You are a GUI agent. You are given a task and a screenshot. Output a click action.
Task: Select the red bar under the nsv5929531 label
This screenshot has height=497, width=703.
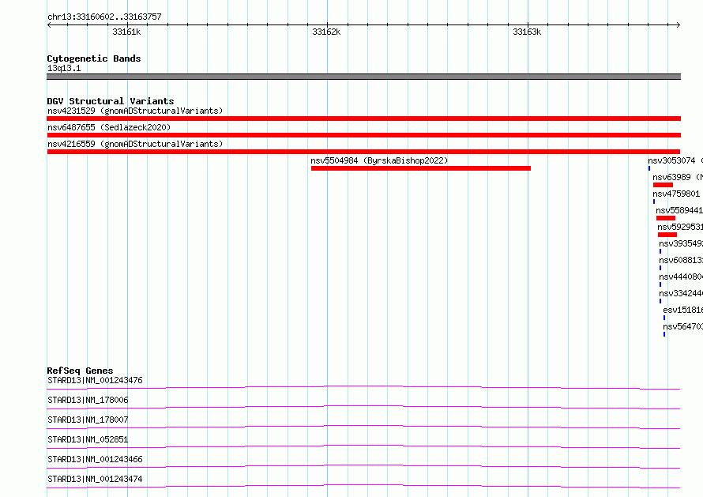[667, 235]
